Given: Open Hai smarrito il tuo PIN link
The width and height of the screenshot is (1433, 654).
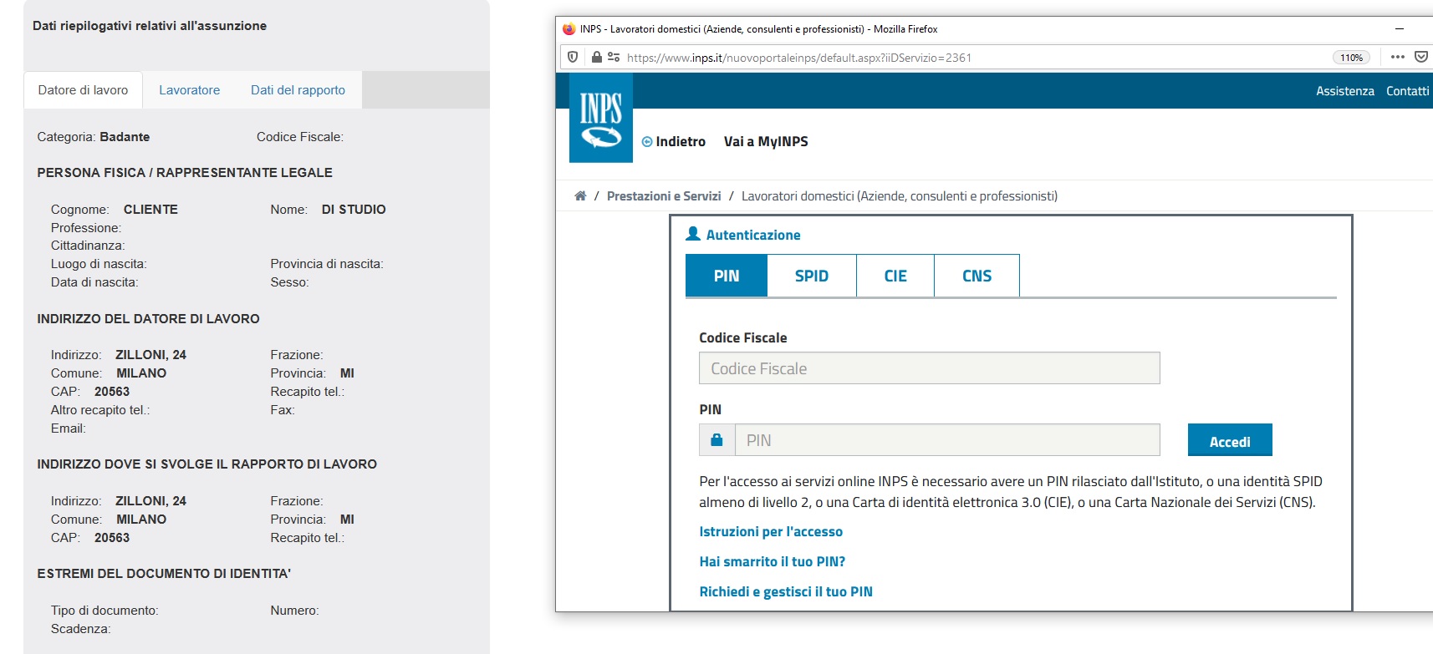Looking at the screenshot, I should [x=773, y=561].
